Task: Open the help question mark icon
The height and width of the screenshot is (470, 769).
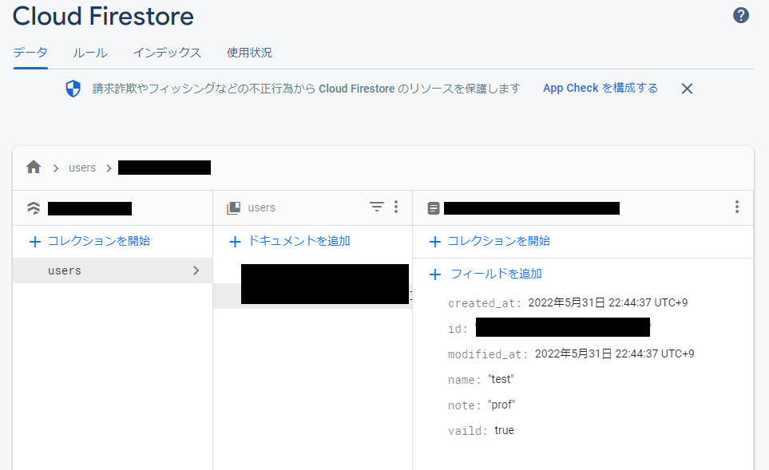Action: (740, 16)
